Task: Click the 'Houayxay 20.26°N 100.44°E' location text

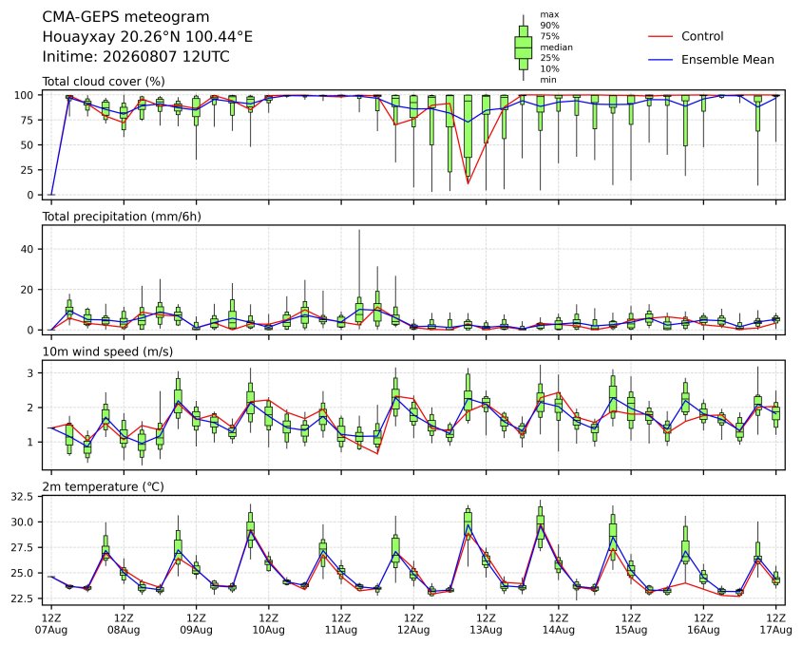Action: point(147,37)
